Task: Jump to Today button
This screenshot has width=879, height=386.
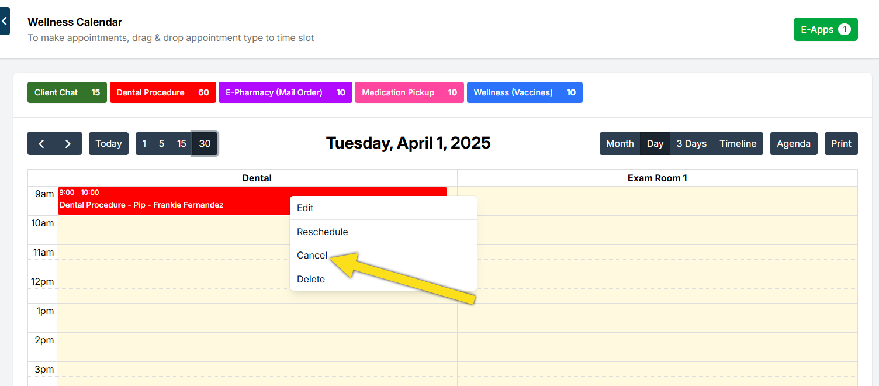Action: [x=109, y=144]
